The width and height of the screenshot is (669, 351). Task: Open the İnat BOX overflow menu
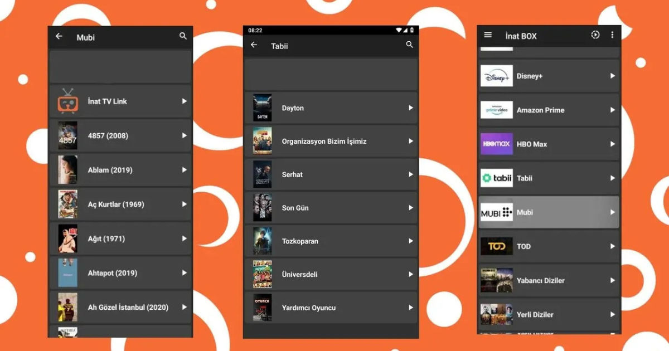click(x=612, y=35)
